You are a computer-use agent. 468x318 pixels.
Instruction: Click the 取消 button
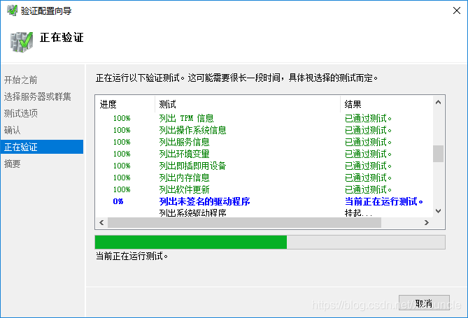(x=424, y=303)
